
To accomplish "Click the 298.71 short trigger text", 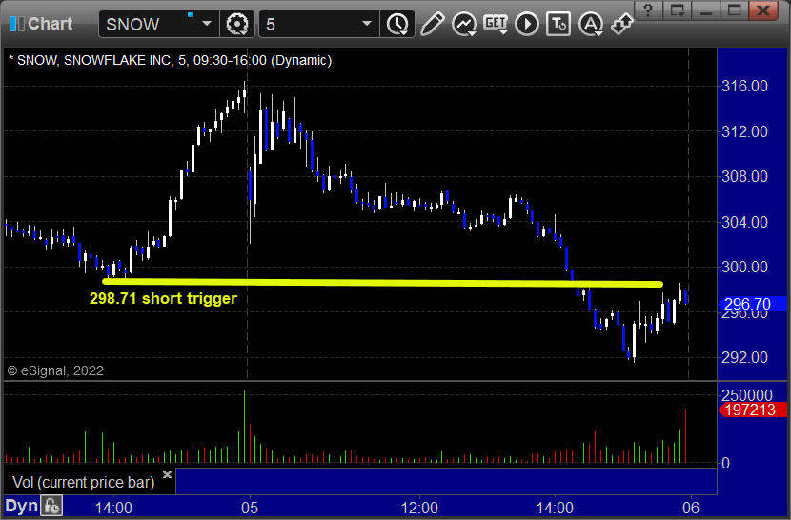I will pyautogui.click(x=164, y=298).
